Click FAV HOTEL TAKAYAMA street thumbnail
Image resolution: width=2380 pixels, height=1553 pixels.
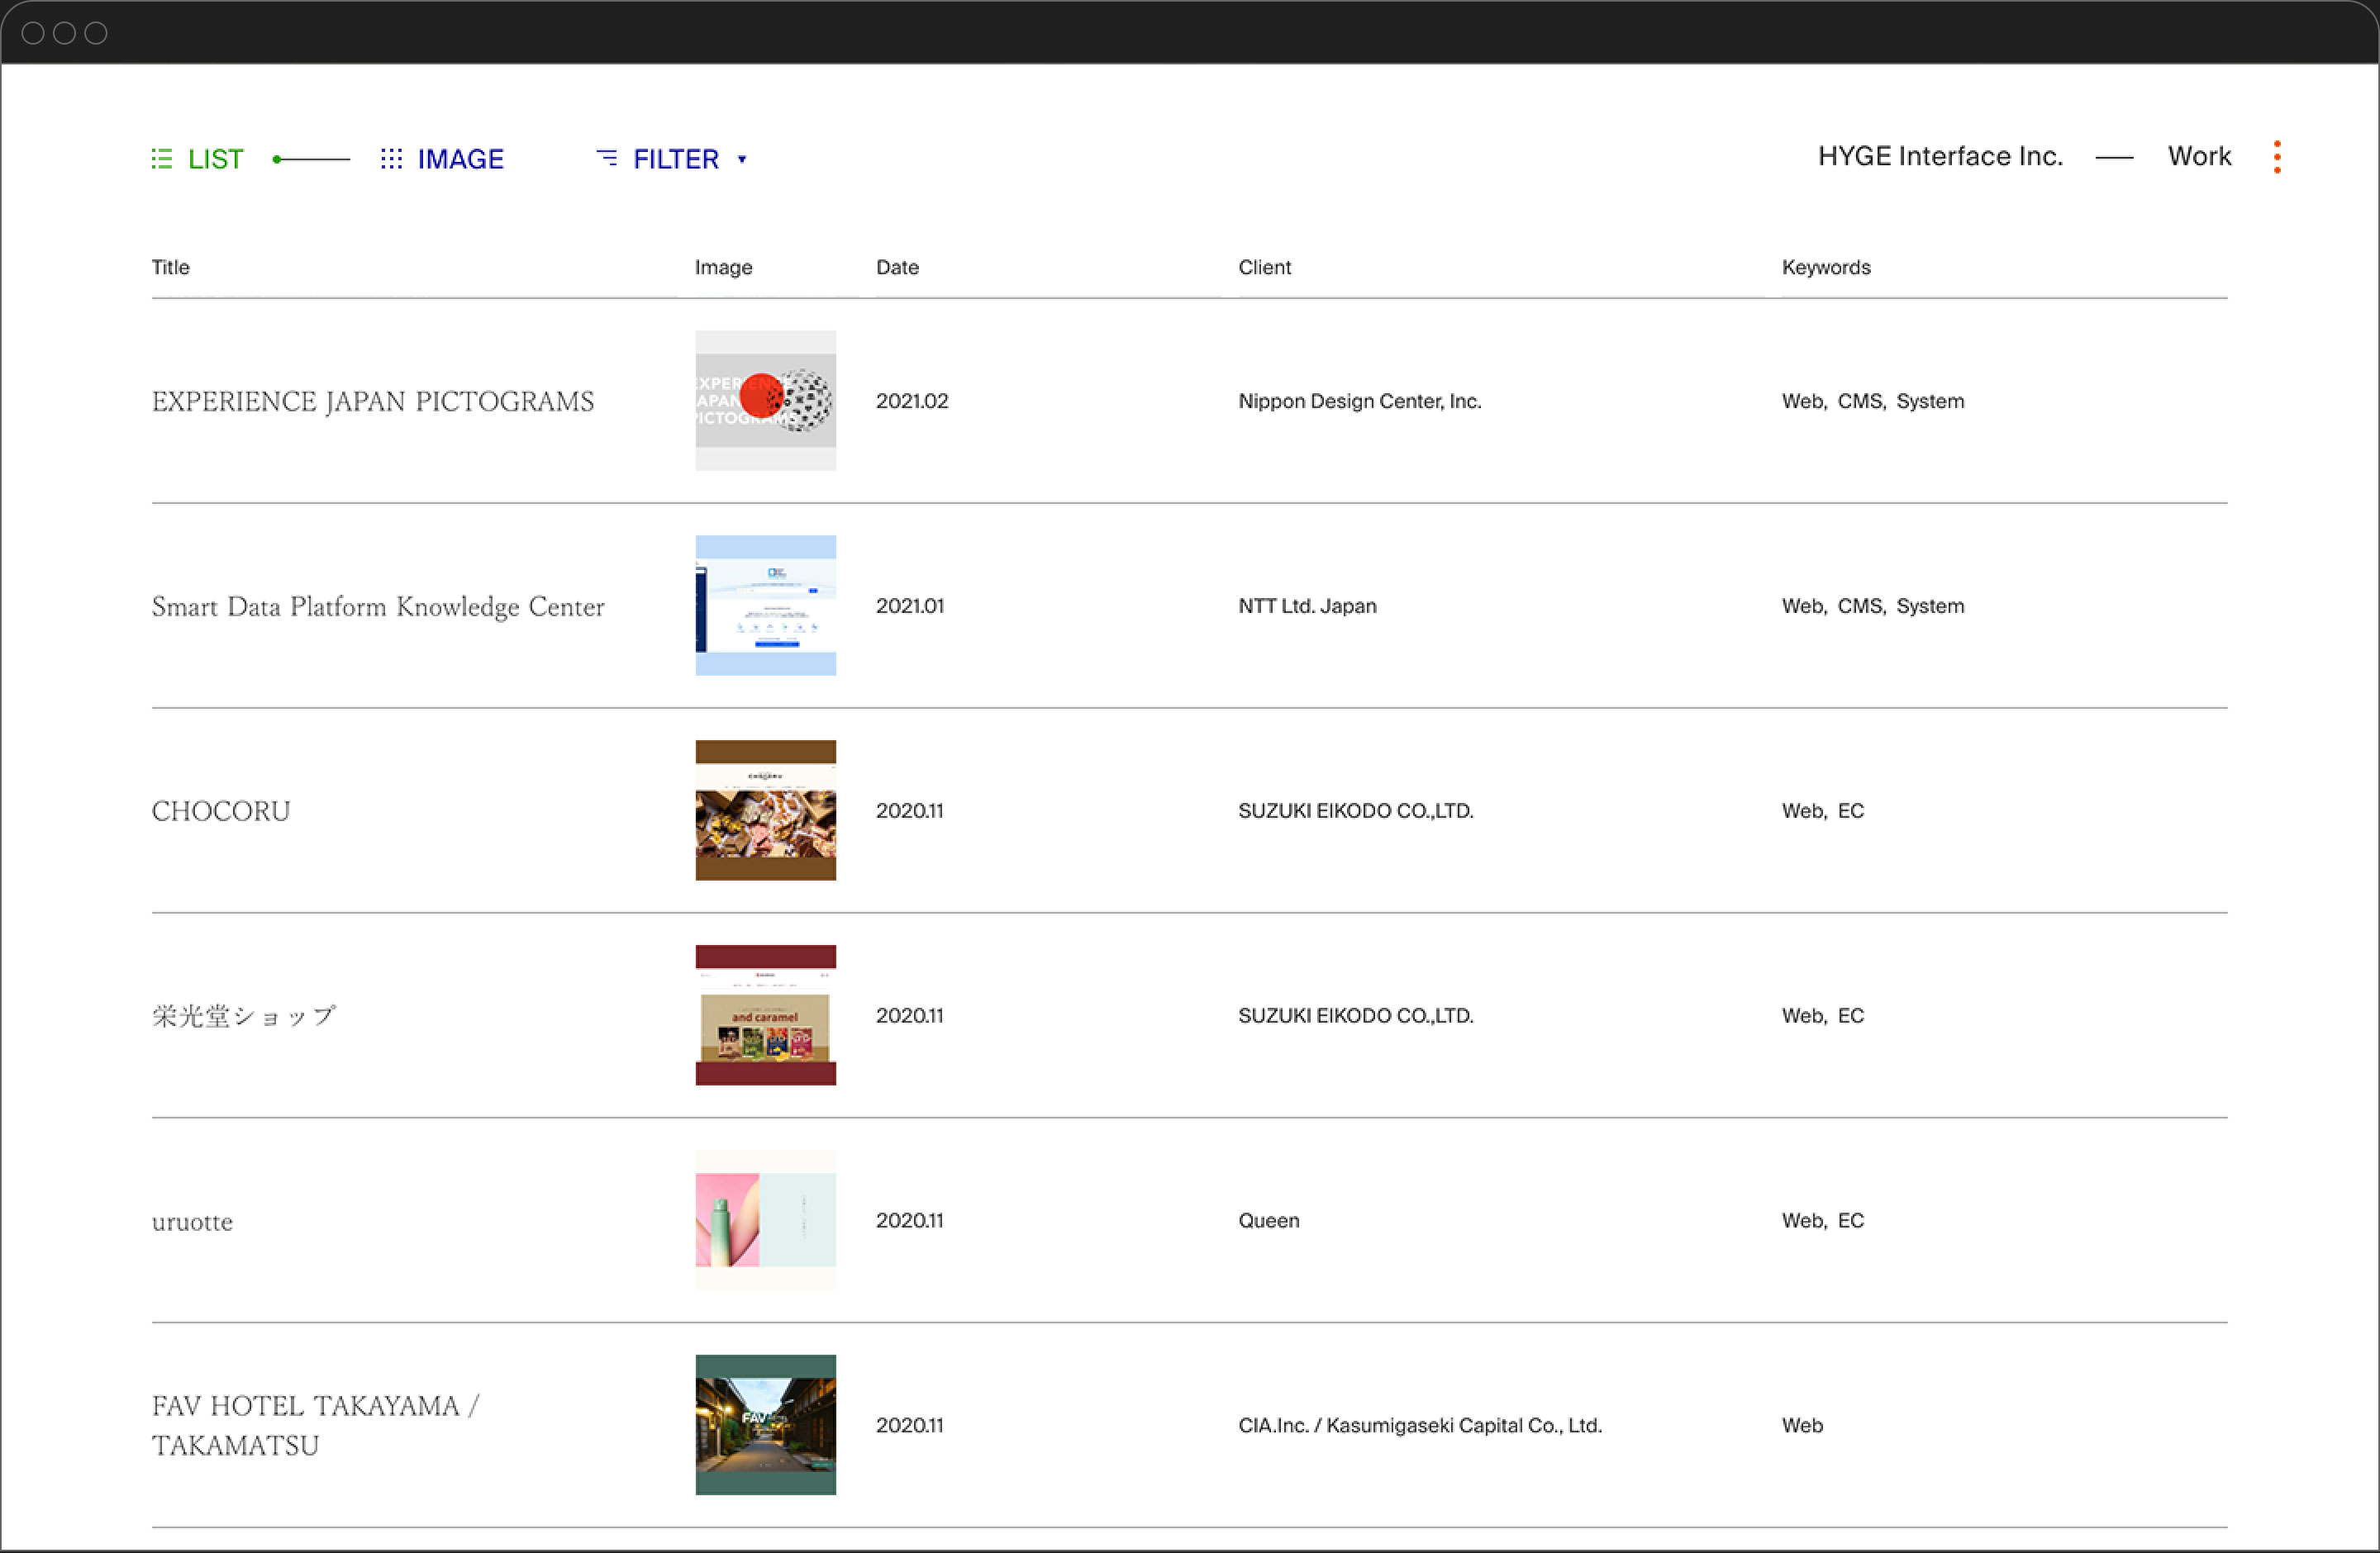coord(765,1425)
